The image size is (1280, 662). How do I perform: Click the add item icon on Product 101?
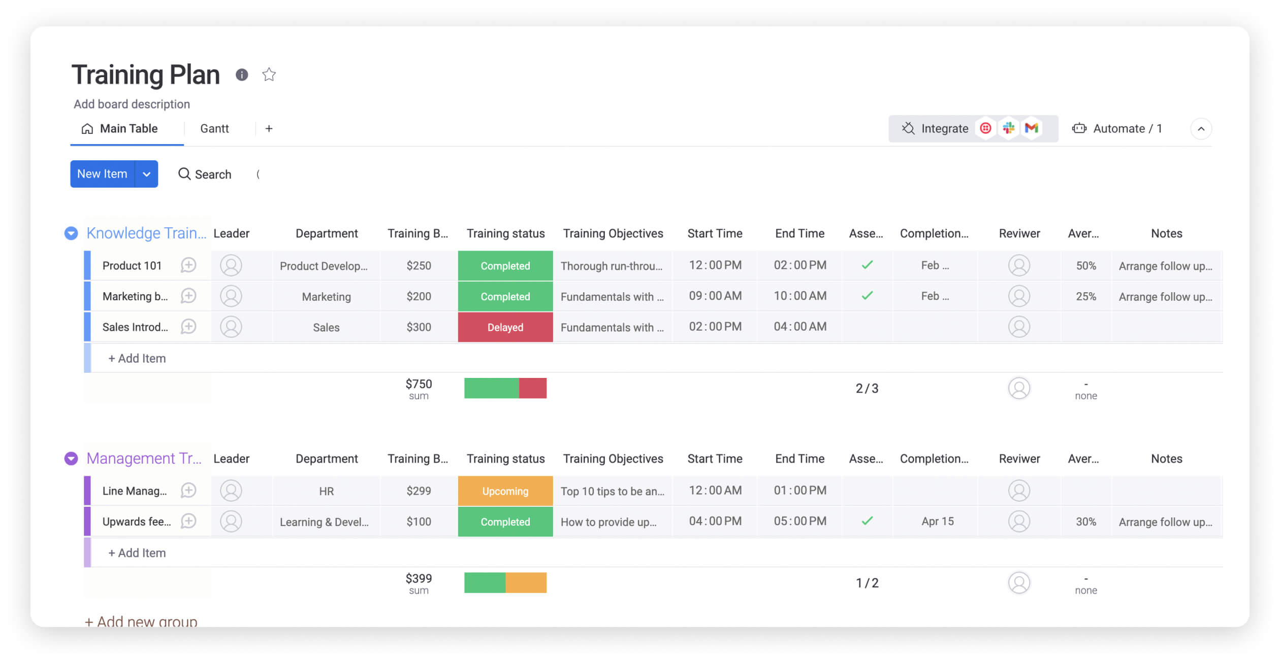189,264
